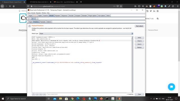180x101 pixels.
Task: Open the Help menu in Burp
Action: pos(48,13)
